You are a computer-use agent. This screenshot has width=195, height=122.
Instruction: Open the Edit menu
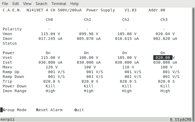point(16,4)
